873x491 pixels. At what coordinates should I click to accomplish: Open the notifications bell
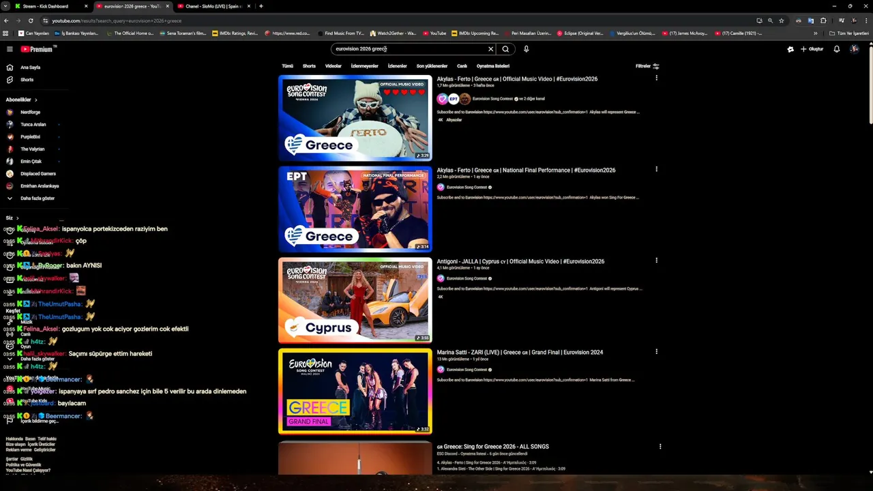837,49
